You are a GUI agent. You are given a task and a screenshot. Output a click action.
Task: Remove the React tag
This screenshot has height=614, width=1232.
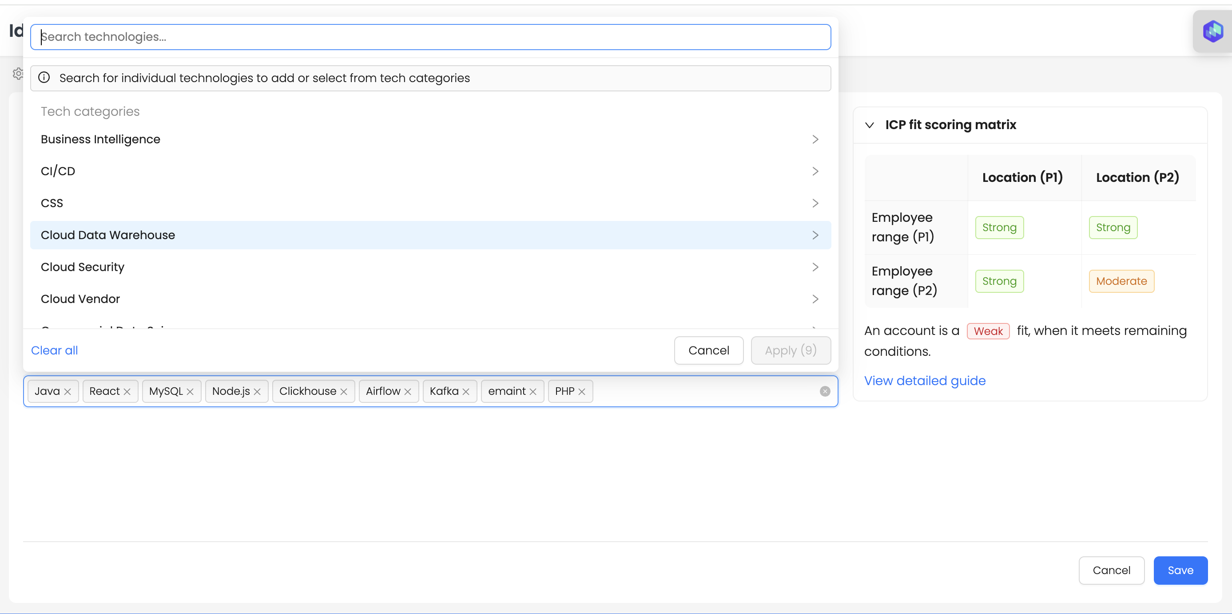pos(127,392)
